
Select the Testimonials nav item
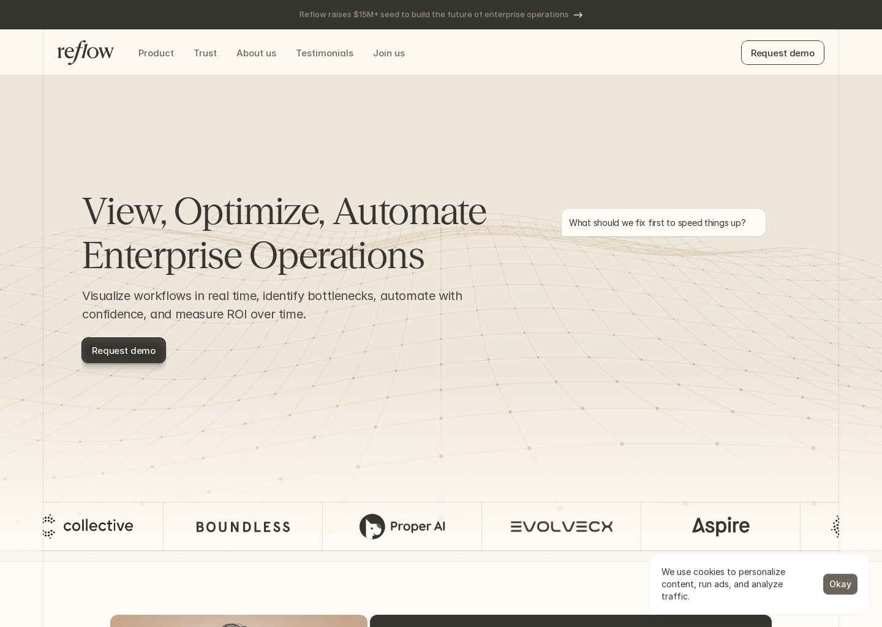(x=325, y=53)
